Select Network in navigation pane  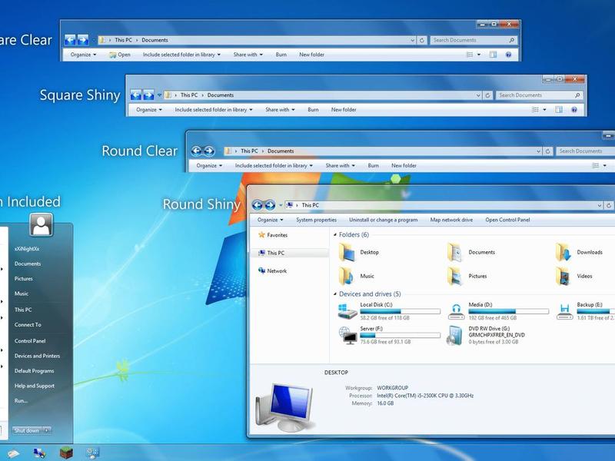273,271
